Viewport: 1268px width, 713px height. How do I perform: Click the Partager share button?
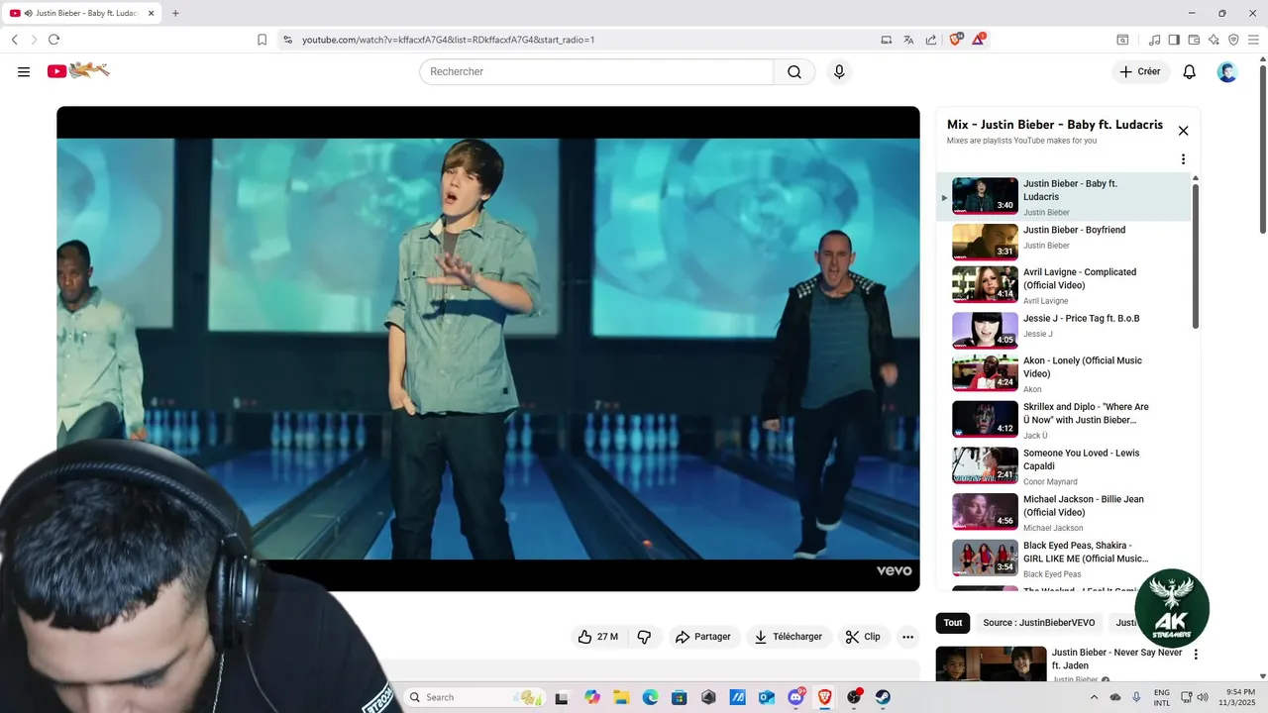click(702, 637)
